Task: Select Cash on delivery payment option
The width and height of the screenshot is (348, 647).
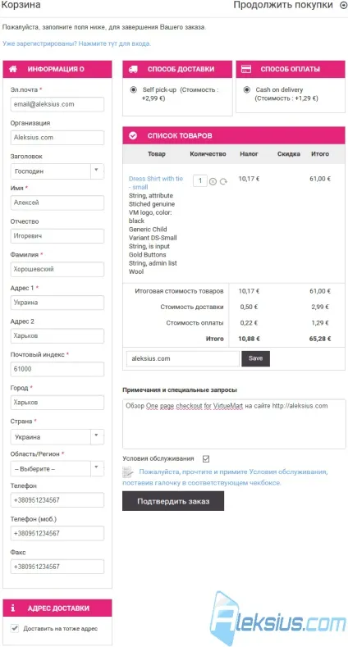Action: tap(247, 89)
